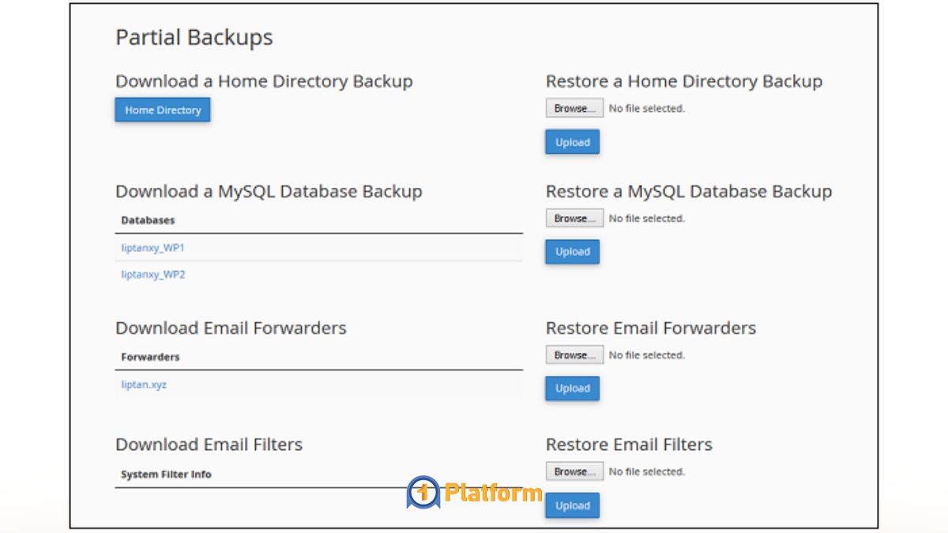Image resolution: width=948 pixels, height=533 pixels.
Task: Upload the Home Directory backup
Action: 572,142
